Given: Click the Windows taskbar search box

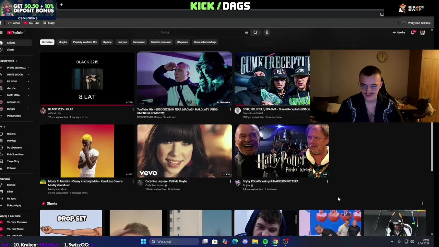Looking at the screenshot, I should 174,242.
